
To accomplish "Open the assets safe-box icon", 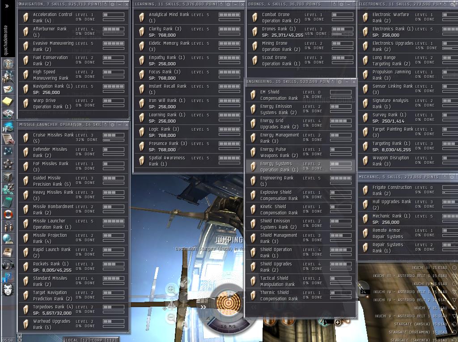I will pyautogui.click(x=8, y=176).
